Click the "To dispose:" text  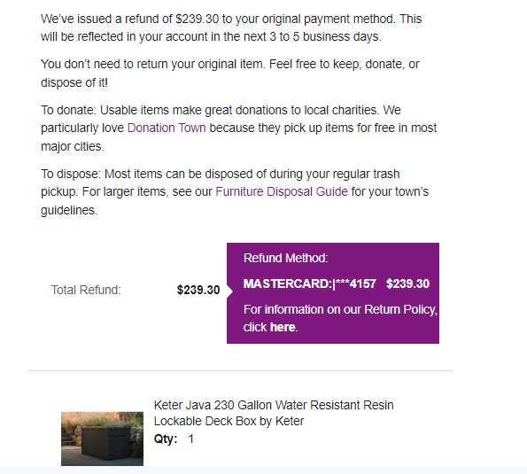pos(71,174)
